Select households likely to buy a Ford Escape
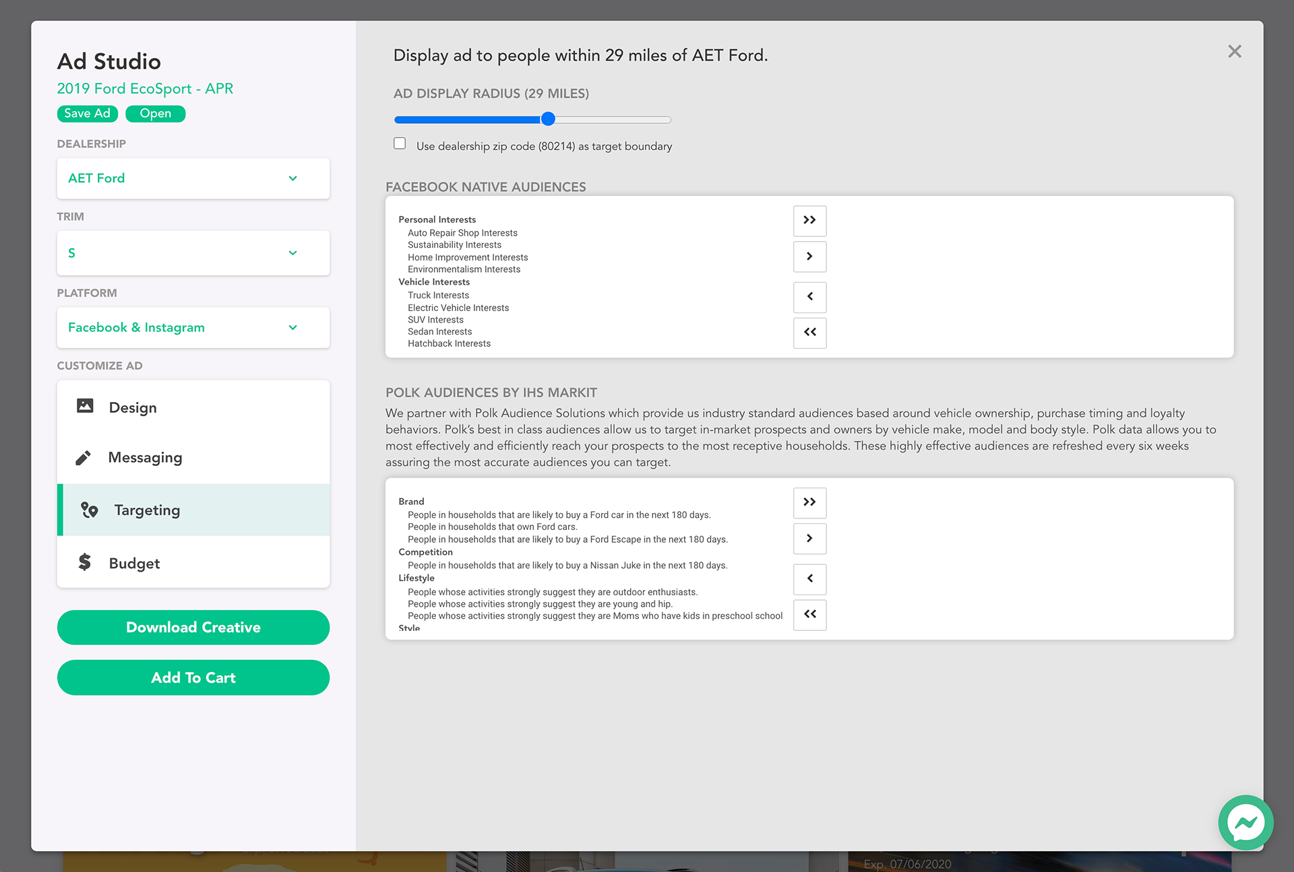Image resolution: width=1294 pixels, height=872 pixels. click(x=567, y=539)
